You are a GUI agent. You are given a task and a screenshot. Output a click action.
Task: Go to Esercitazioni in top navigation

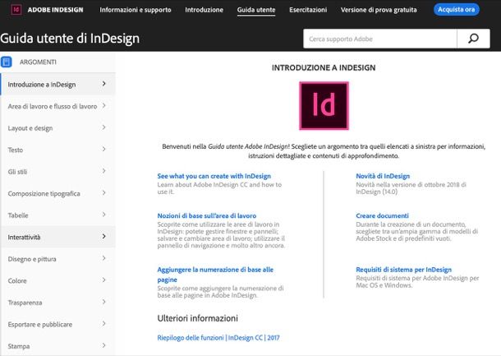click(308, 10)
